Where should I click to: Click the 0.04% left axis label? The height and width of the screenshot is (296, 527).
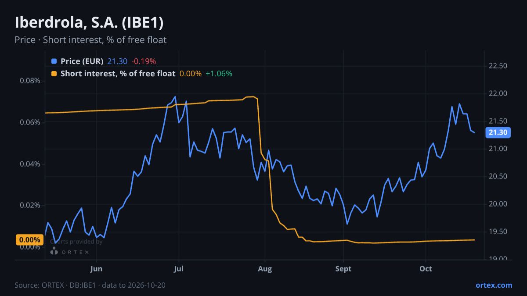click(x=30, y=164)
